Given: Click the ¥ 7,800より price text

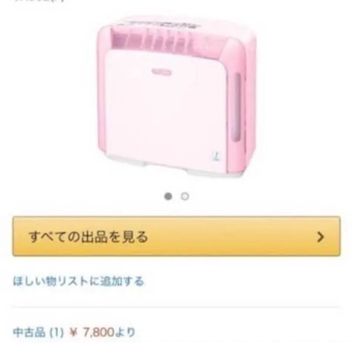Looking at the screenshot, I should tap(103, 332).
